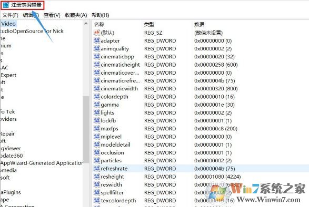Viewport: 309px width, 207px height.
Task: Click the cinematicrefre... DWORD icon
Action: (x=96, y=81)
